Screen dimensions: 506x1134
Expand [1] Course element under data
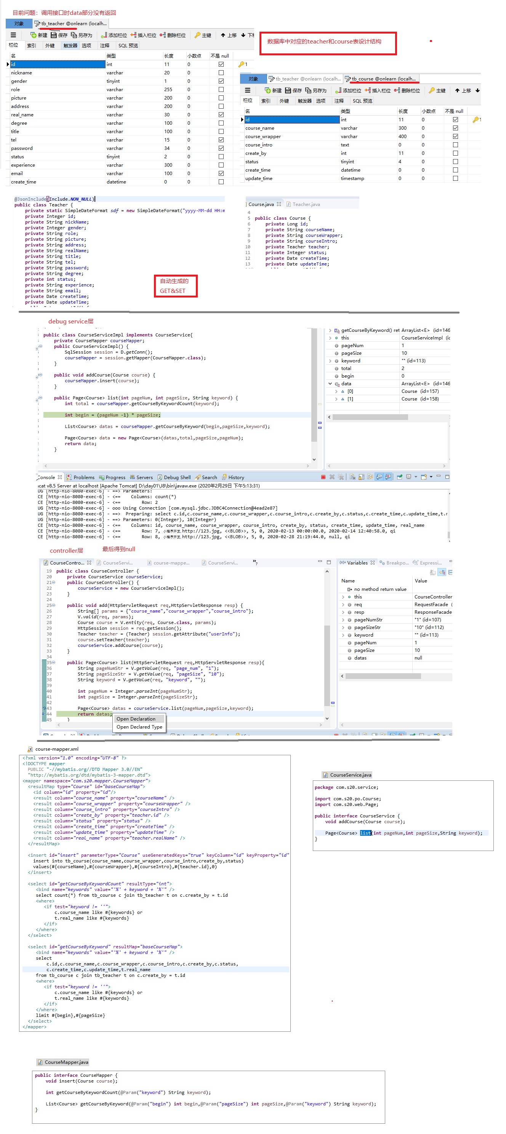pos(336,399)
